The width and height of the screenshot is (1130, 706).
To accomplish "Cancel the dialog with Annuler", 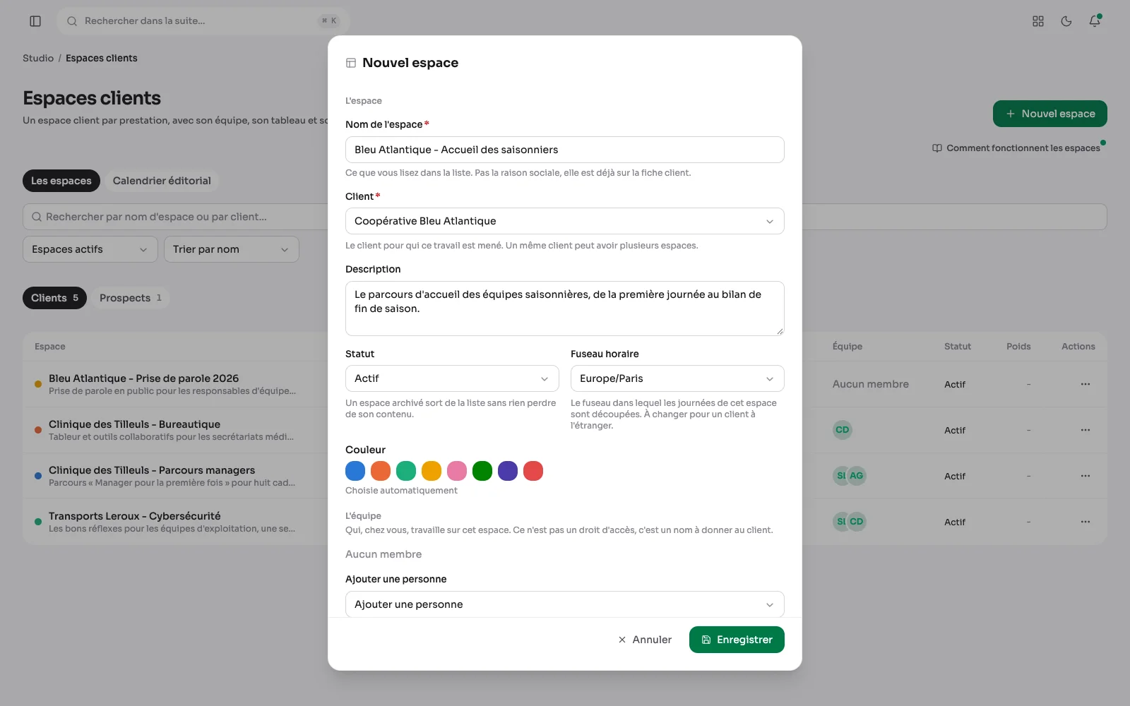I will tap(645, 640).
